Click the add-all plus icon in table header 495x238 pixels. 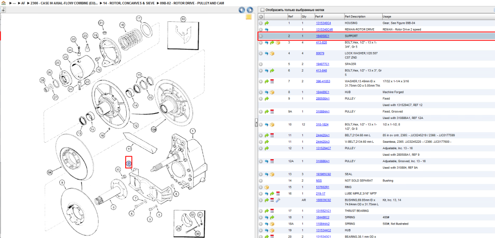click(x=261, y=16)
